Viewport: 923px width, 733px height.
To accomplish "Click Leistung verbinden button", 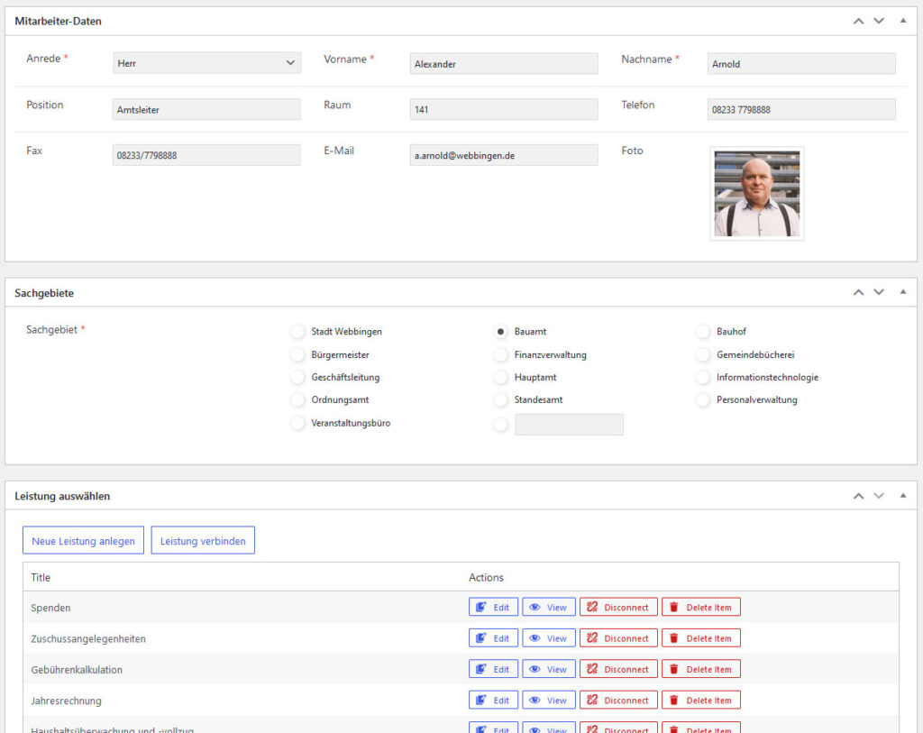I will click(x=203, y=541).
